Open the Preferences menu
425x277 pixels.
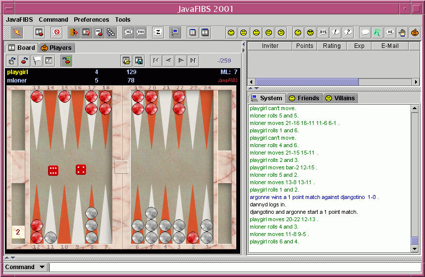tap(91, 20)
